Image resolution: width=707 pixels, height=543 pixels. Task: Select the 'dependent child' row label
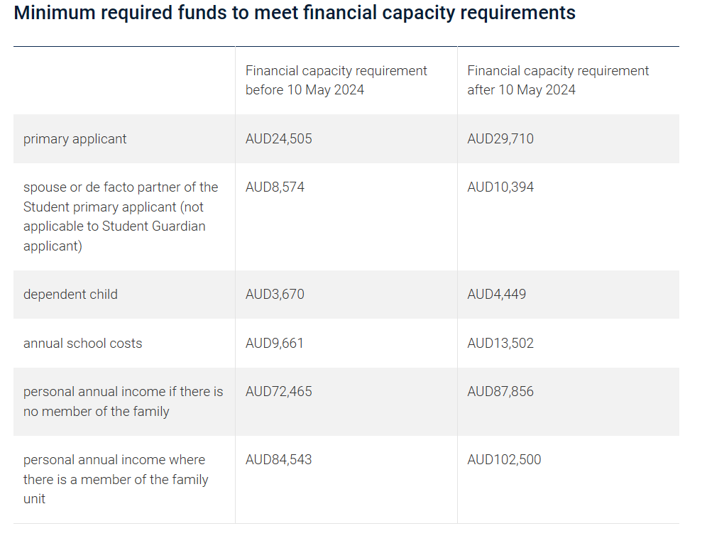click(x=70, y=295)
